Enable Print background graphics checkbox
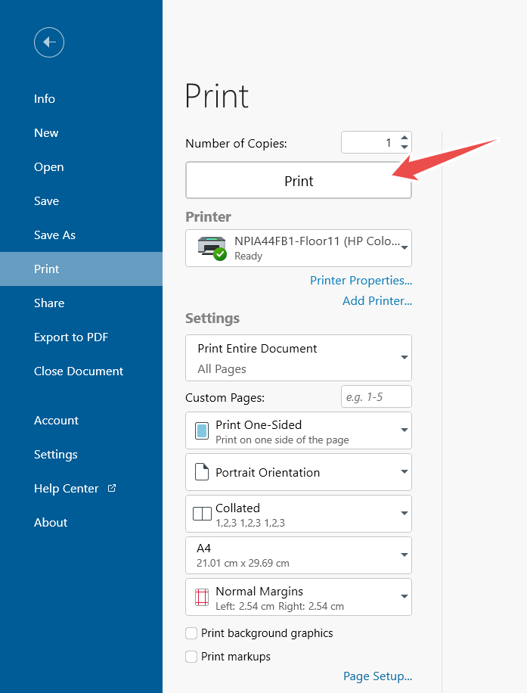This screenshot has height=693, width=527. (192, 633)
